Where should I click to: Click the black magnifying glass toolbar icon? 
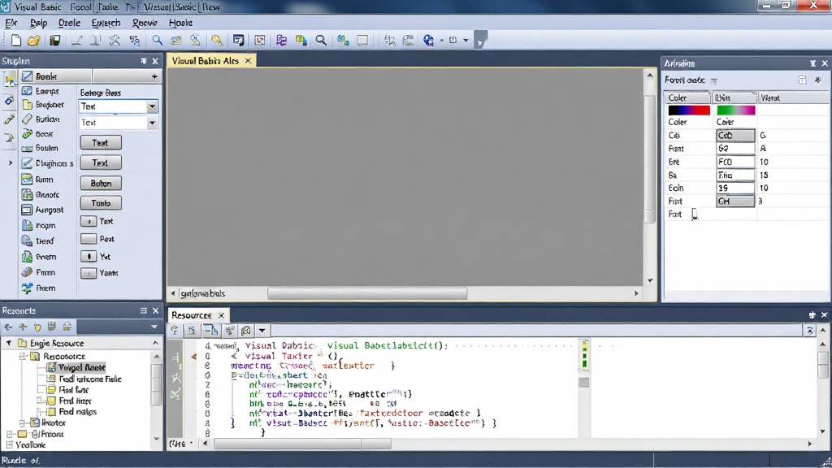[321, 41]
